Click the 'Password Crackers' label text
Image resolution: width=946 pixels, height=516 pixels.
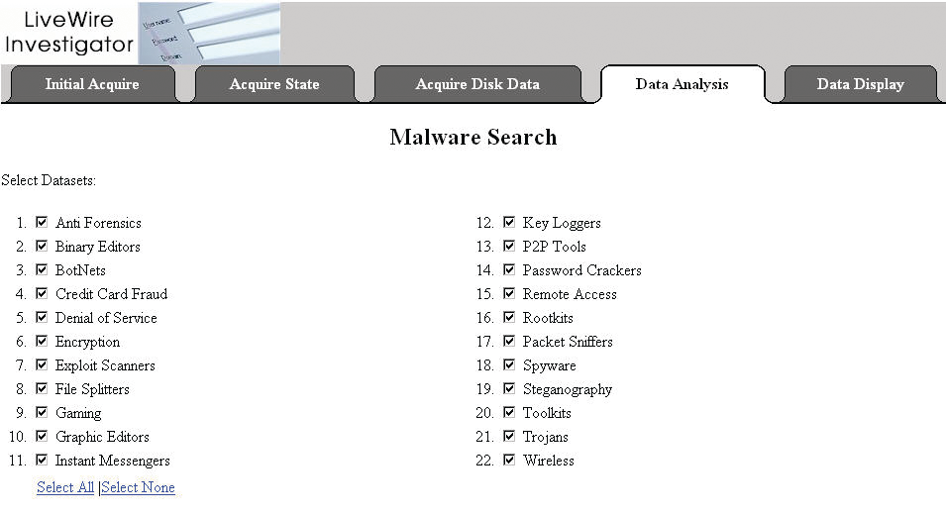[x=582, y=270]
